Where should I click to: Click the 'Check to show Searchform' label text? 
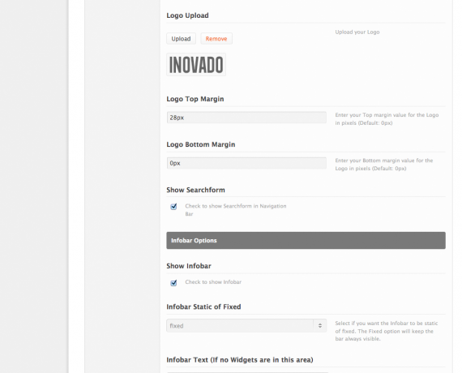point(236,210)
